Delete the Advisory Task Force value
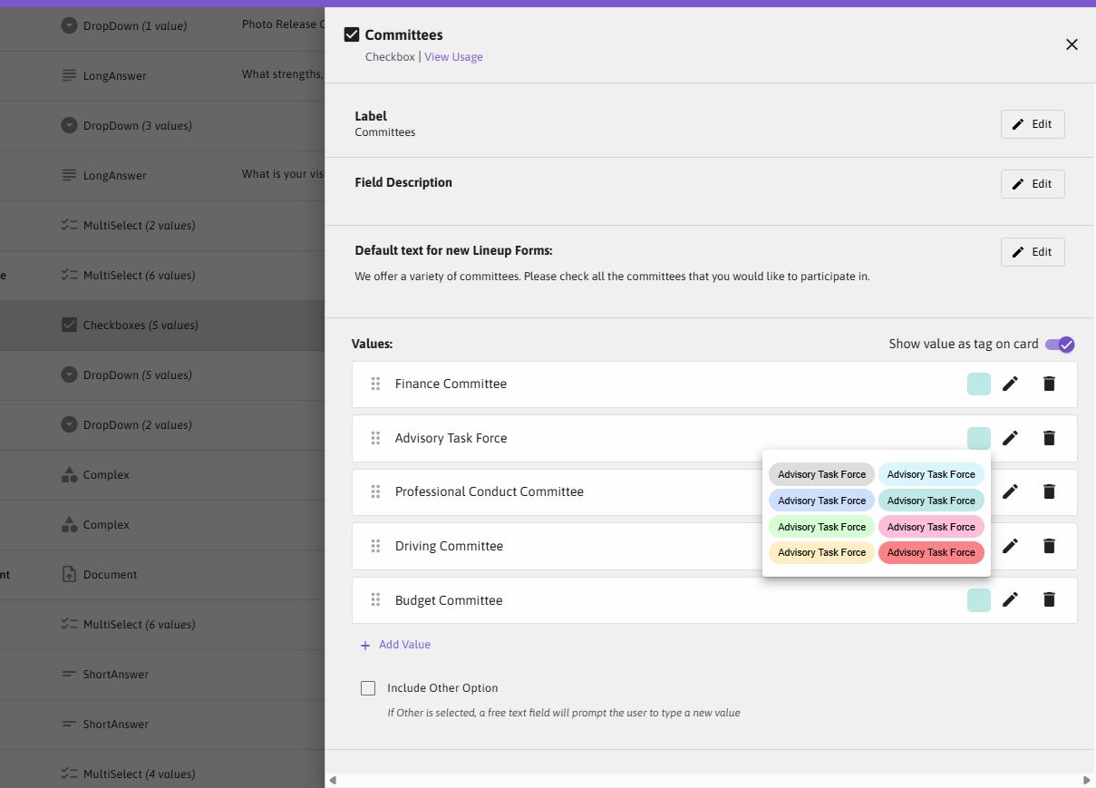 pyautogui.click(x=1049, y=438)
